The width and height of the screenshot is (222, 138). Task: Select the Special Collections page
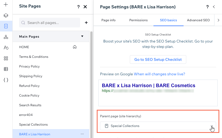tap(33, 125)
